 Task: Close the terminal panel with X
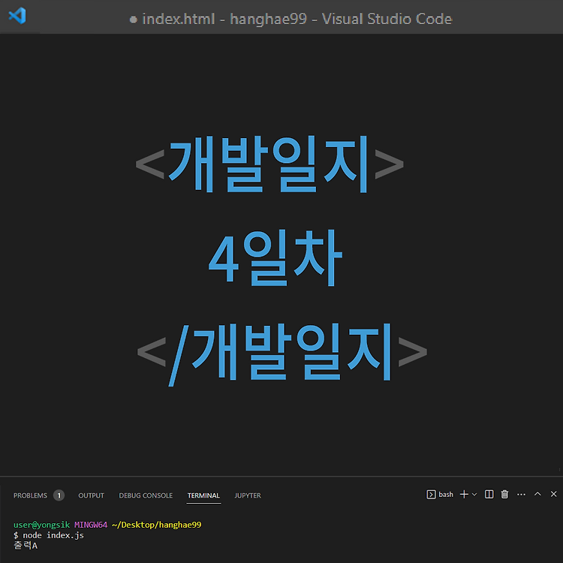554,494
